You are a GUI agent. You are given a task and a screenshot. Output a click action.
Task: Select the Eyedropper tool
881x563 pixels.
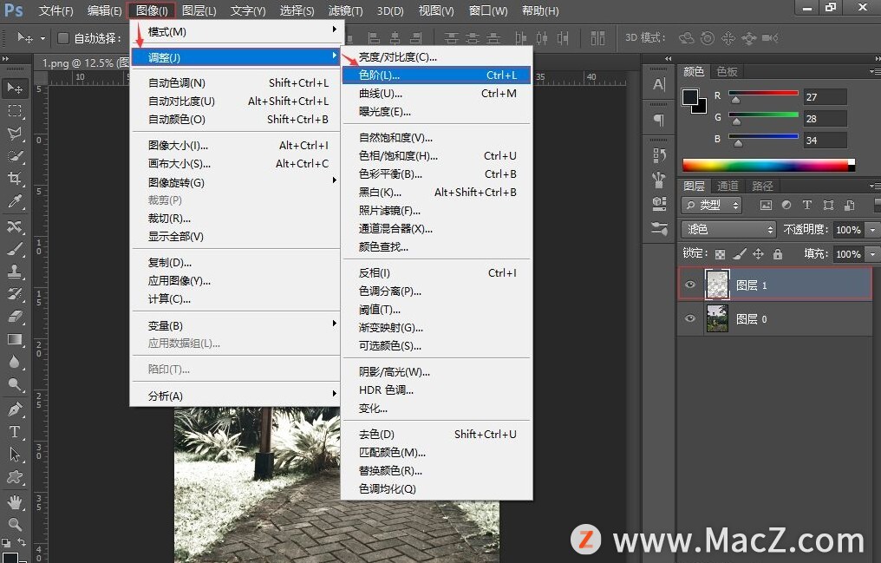15,201
